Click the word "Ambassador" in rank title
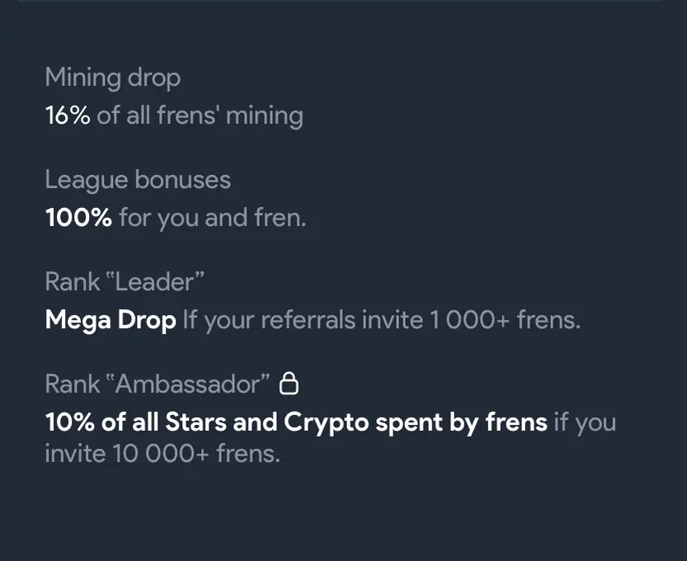687x561 pixels. tap(187, 384)
